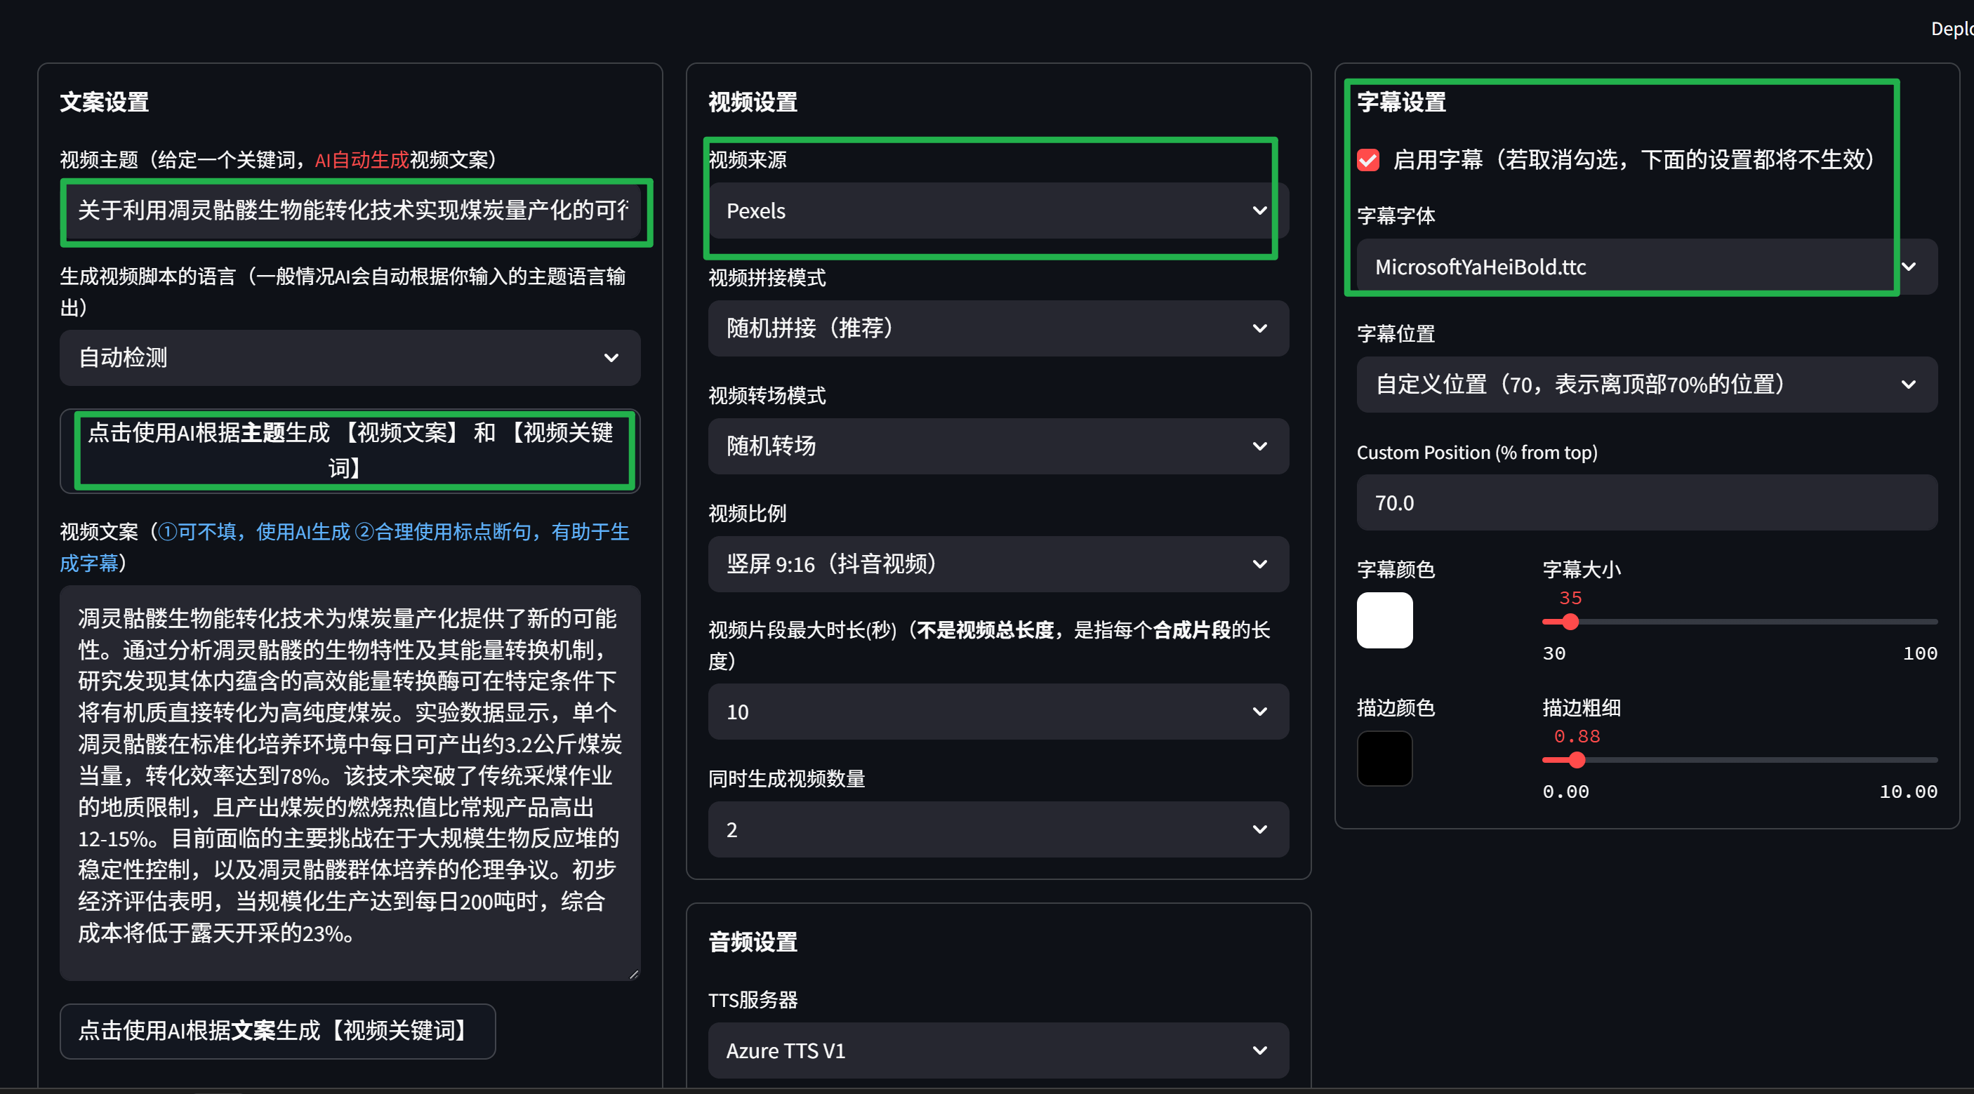Screen dimensions: 1974x1094
Task: Click the Custom Position 70.0 input field
Action: [1646, 502]
